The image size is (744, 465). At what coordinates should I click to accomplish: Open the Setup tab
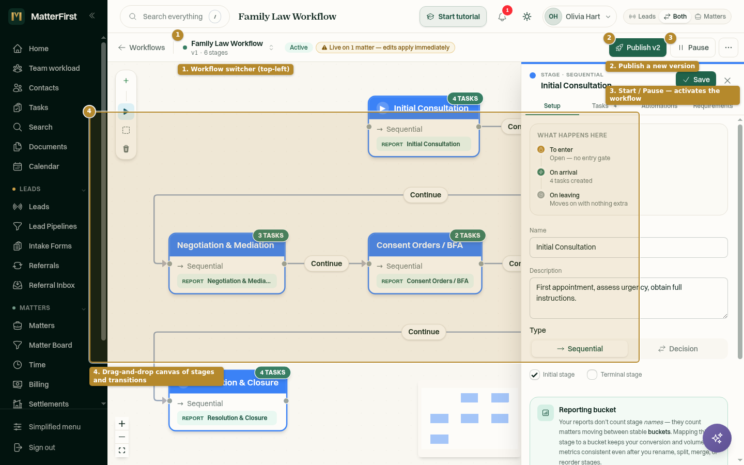552,106
